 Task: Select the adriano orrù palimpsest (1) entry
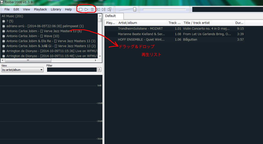[x=45, y=26]
